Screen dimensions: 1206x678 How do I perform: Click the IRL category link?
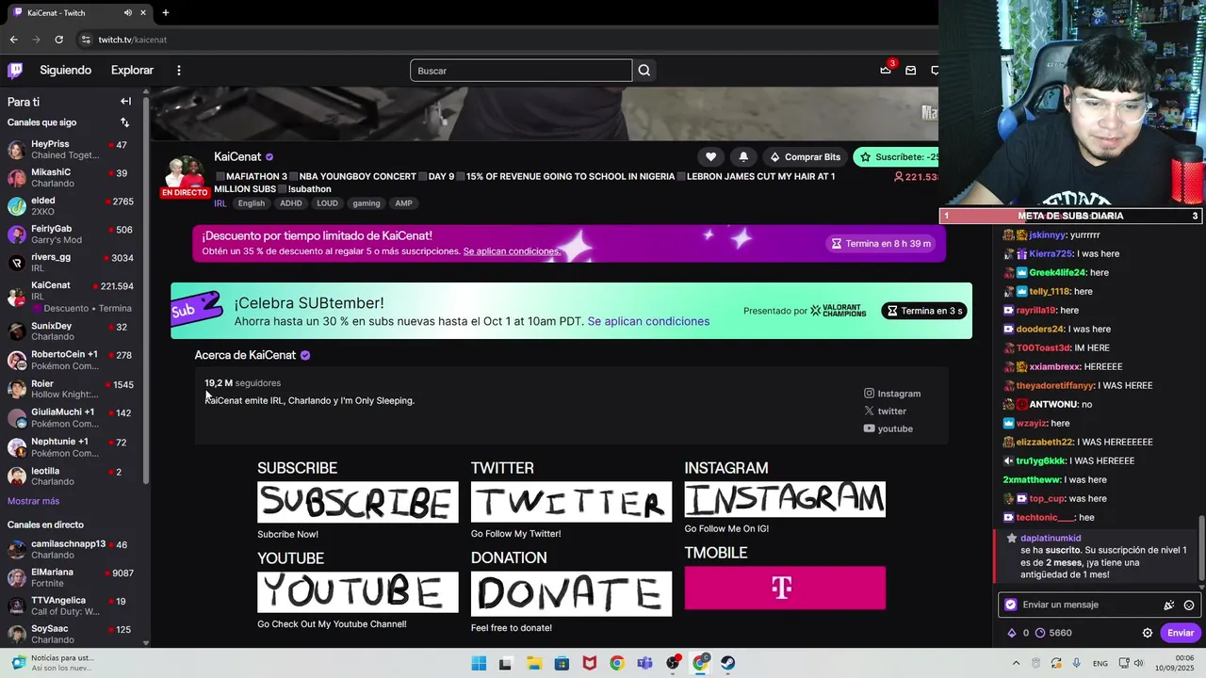(x=220, y=203)
